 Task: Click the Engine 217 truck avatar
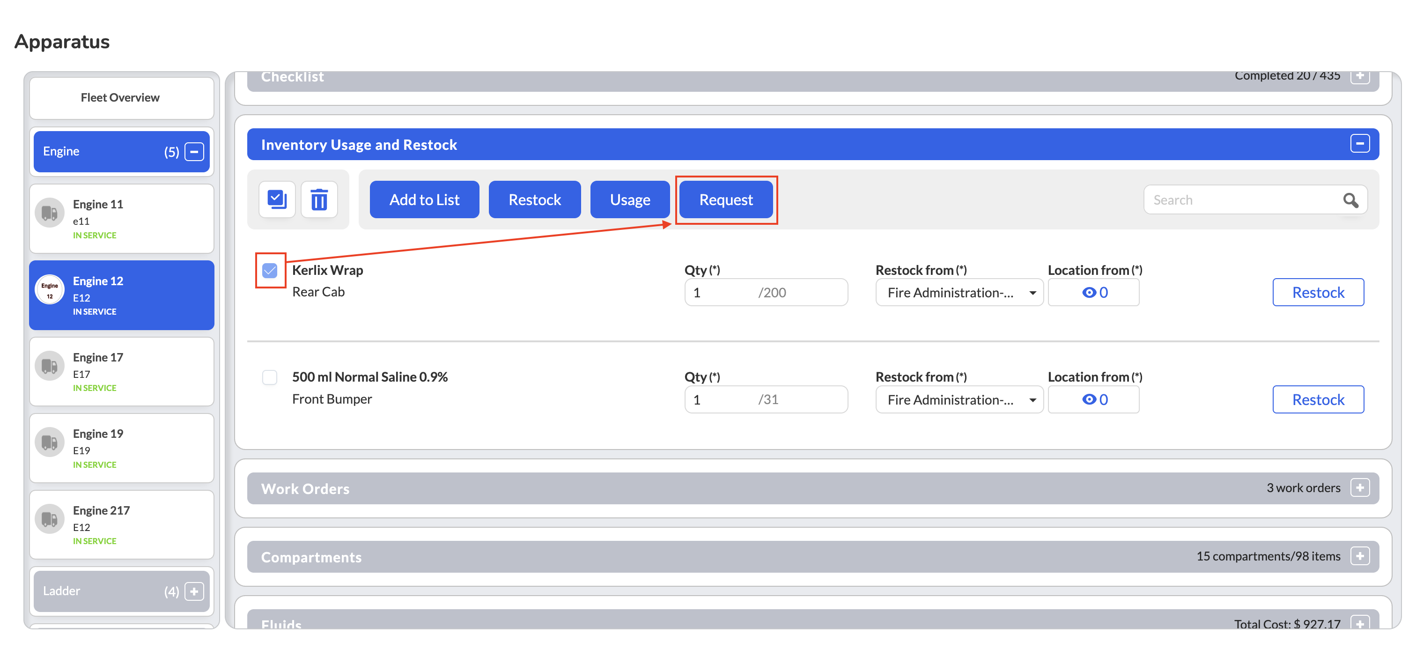coord(50,519)
